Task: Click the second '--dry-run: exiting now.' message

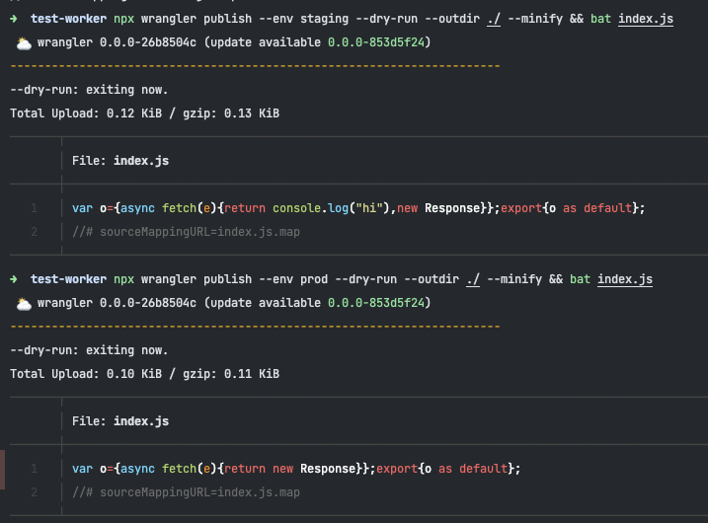Action: pos(89,350)
